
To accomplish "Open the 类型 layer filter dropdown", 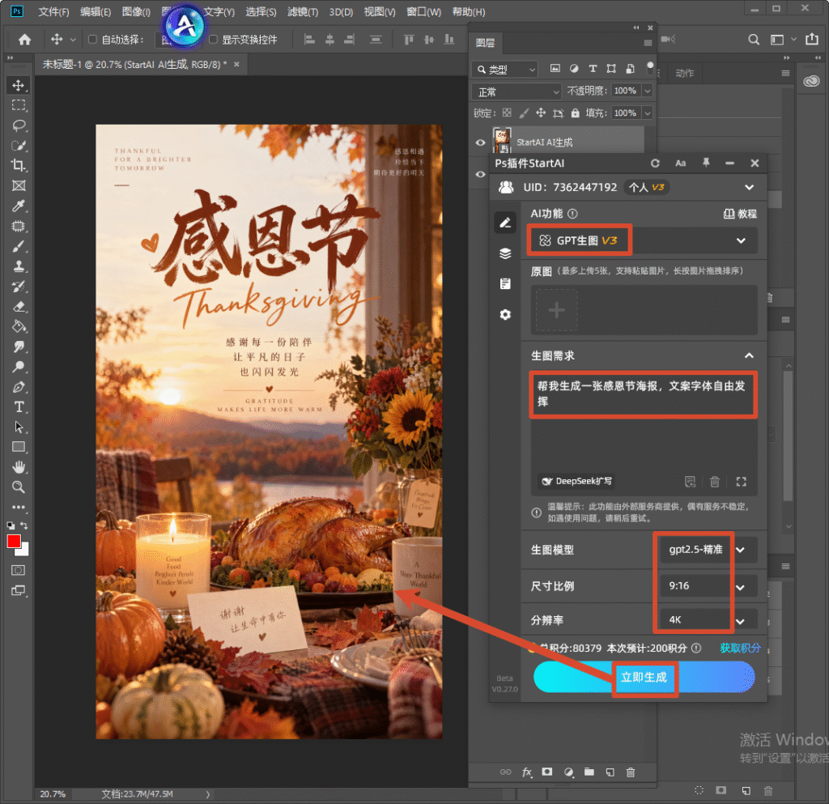I will click(505, 70).
